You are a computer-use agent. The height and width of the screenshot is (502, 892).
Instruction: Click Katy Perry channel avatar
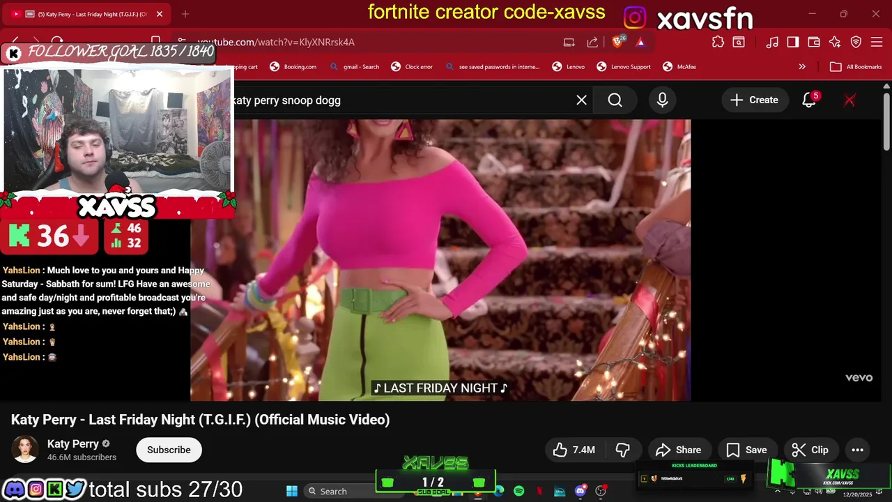pos(26,450)
